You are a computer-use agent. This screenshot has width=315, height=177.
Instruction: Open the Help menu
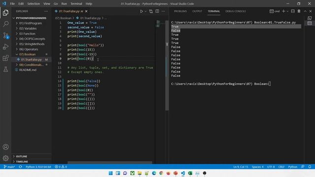89,3
